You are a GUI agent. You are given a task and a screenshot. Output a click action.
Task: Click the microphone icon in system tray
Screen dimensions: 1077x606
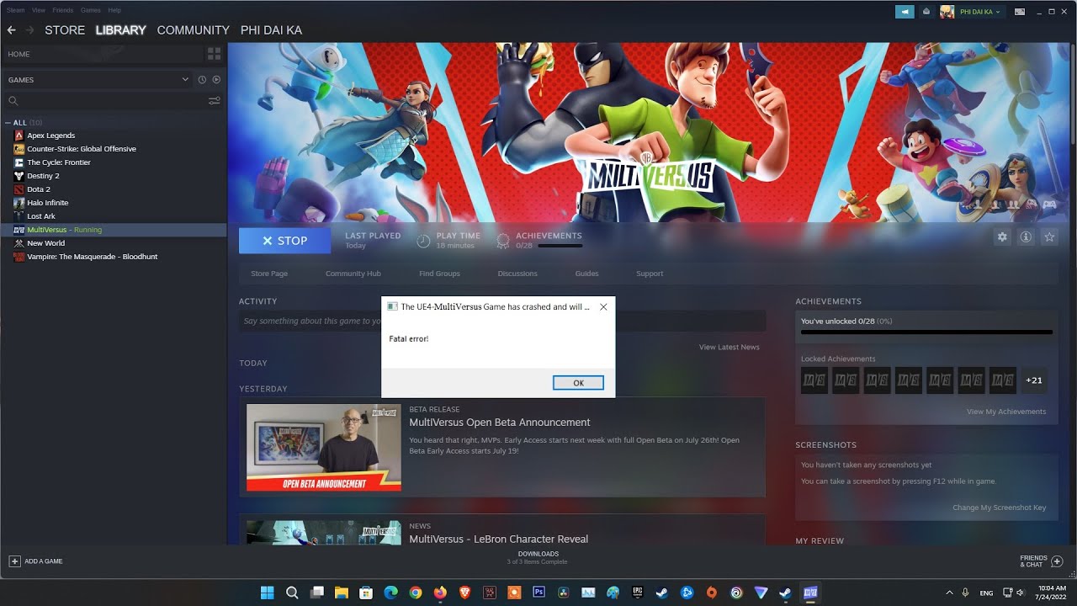[x=965, y=593]
